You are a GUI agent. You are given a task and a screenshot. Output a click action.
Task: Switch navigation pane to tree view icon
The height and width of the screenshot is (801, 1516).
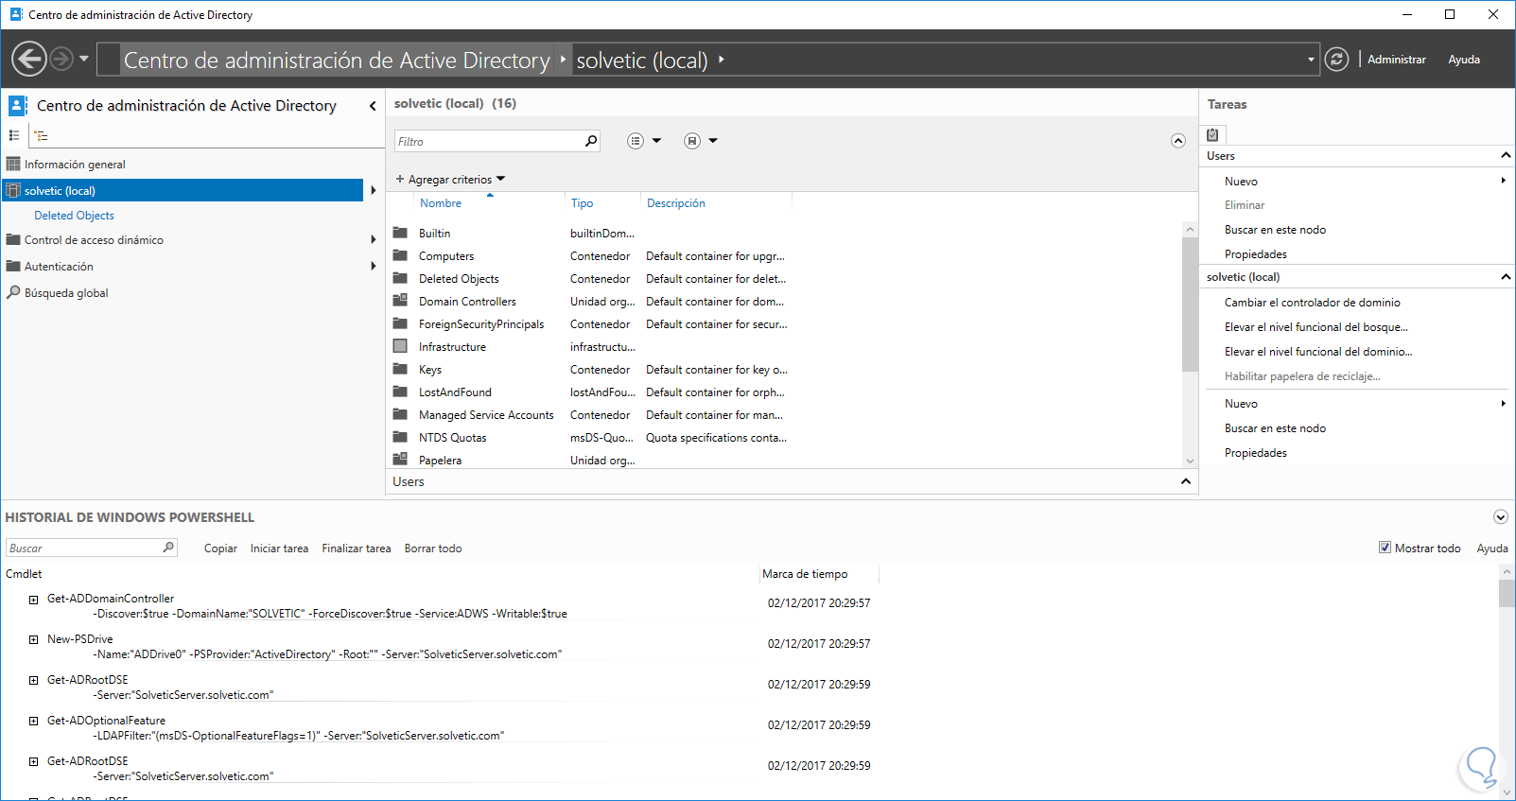pyautogui.click(x=42, y=136)
